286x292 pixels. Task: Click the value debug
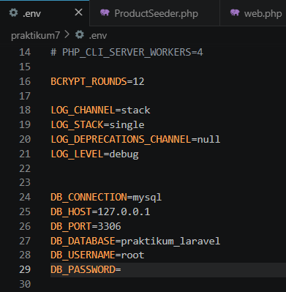coord(124,154)
